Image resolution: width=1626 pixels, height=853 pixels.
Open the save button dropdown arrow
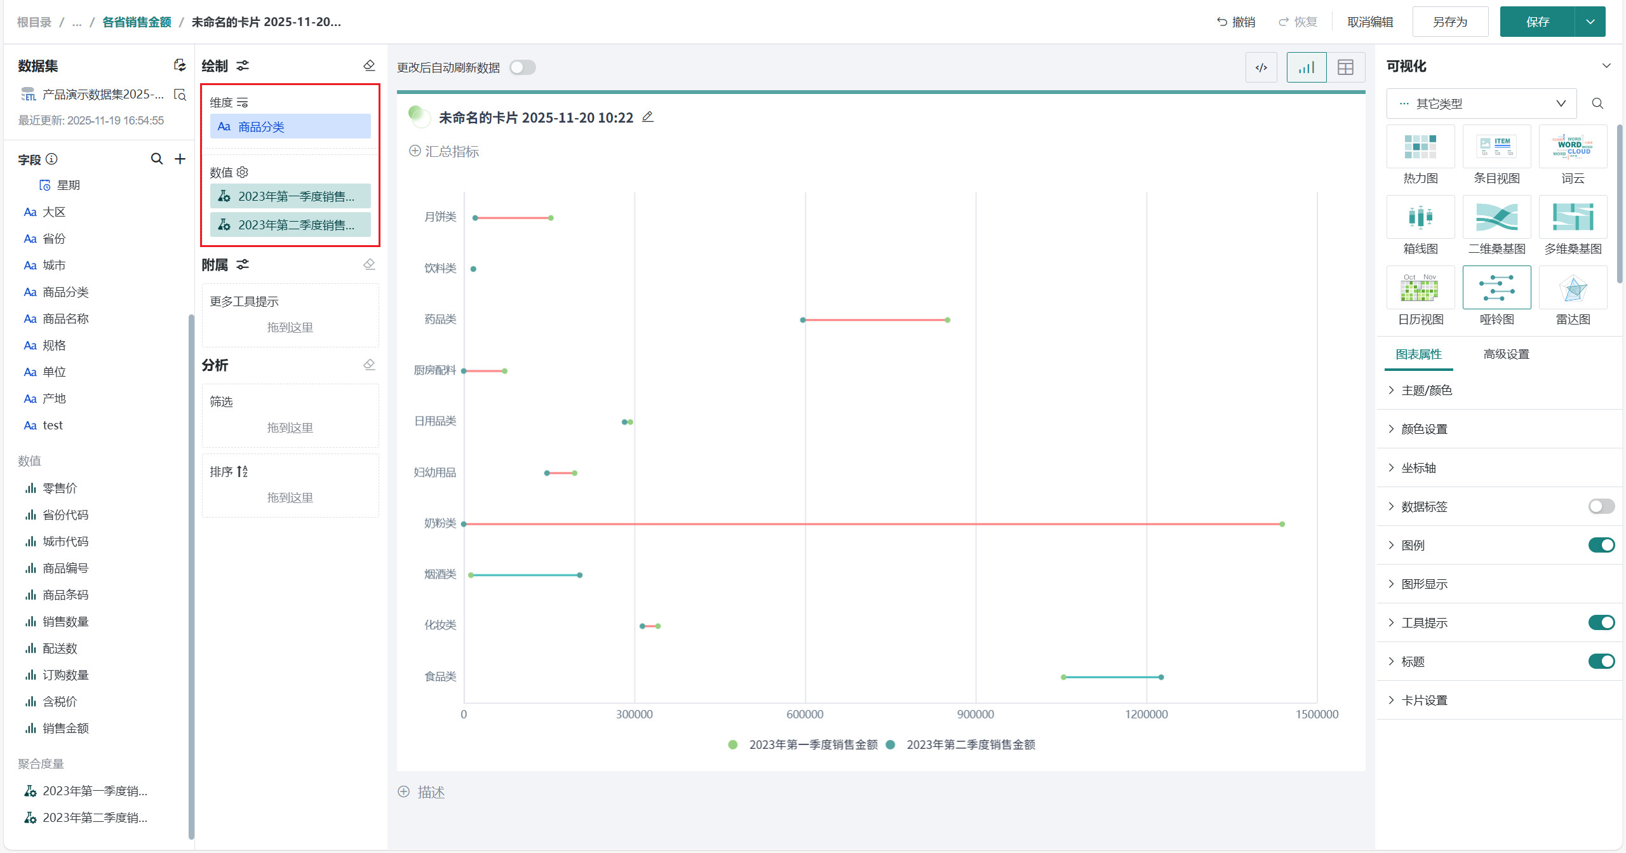1590,22
